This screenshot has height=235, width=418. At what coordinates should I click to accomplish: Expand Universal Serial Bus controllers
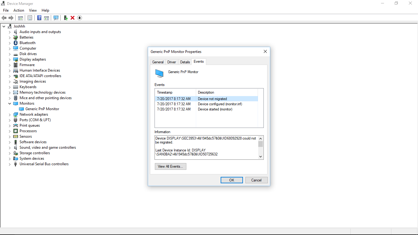coord(9,164)
